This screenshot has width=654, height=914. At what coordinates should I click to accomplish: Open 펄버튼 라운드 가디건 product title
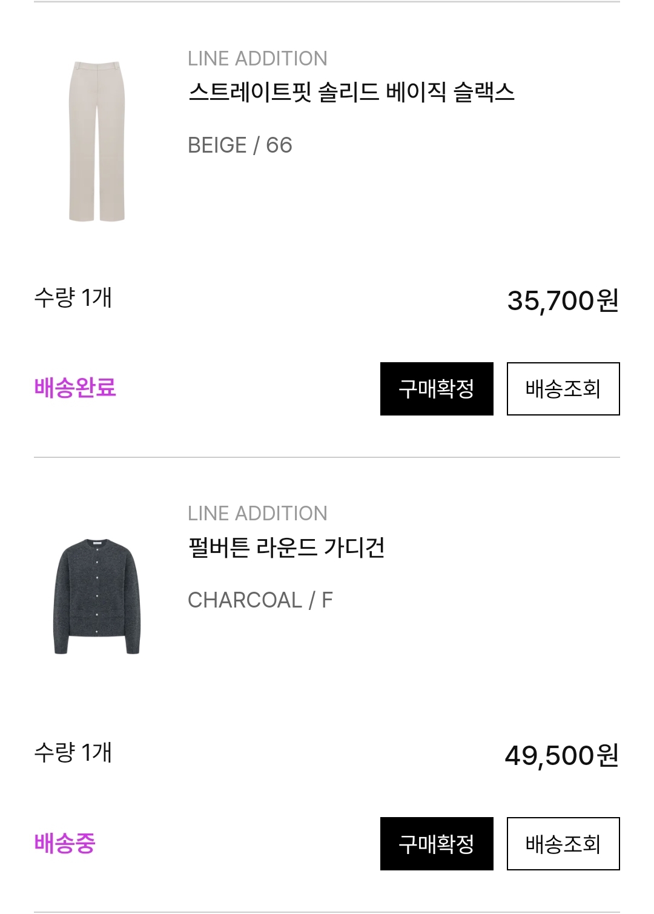coord(286,548)
